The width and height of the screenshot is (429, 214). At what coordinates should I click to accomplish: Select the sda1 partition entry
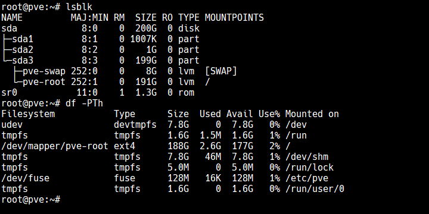[x=23, y=39]
